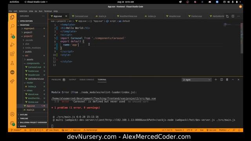
Task: Collapse the FRONTEND folder section
Action: click(32, 25)
